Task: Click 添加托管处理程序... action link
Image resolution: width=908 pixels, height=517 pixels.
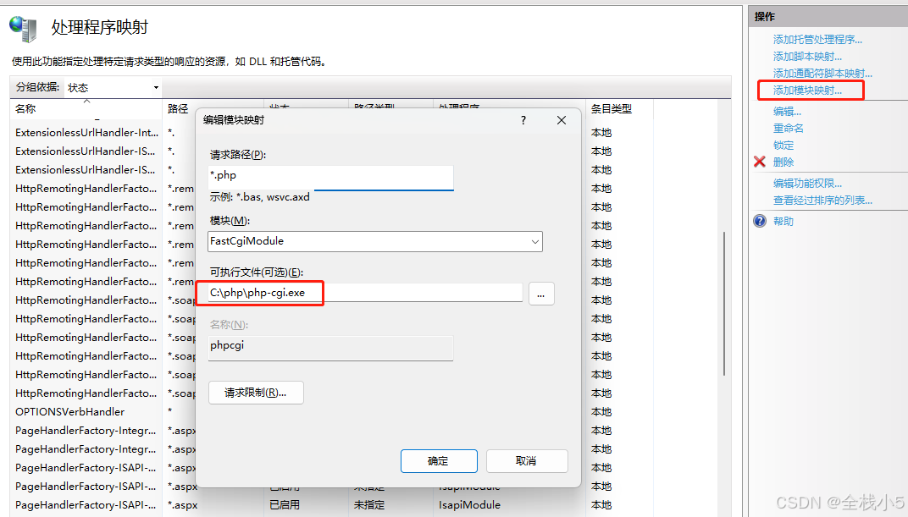Action: point(817,39)
